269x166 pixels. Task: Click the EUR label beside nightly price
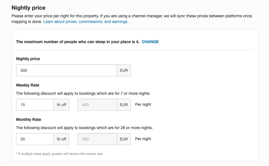tap(124, 70)
